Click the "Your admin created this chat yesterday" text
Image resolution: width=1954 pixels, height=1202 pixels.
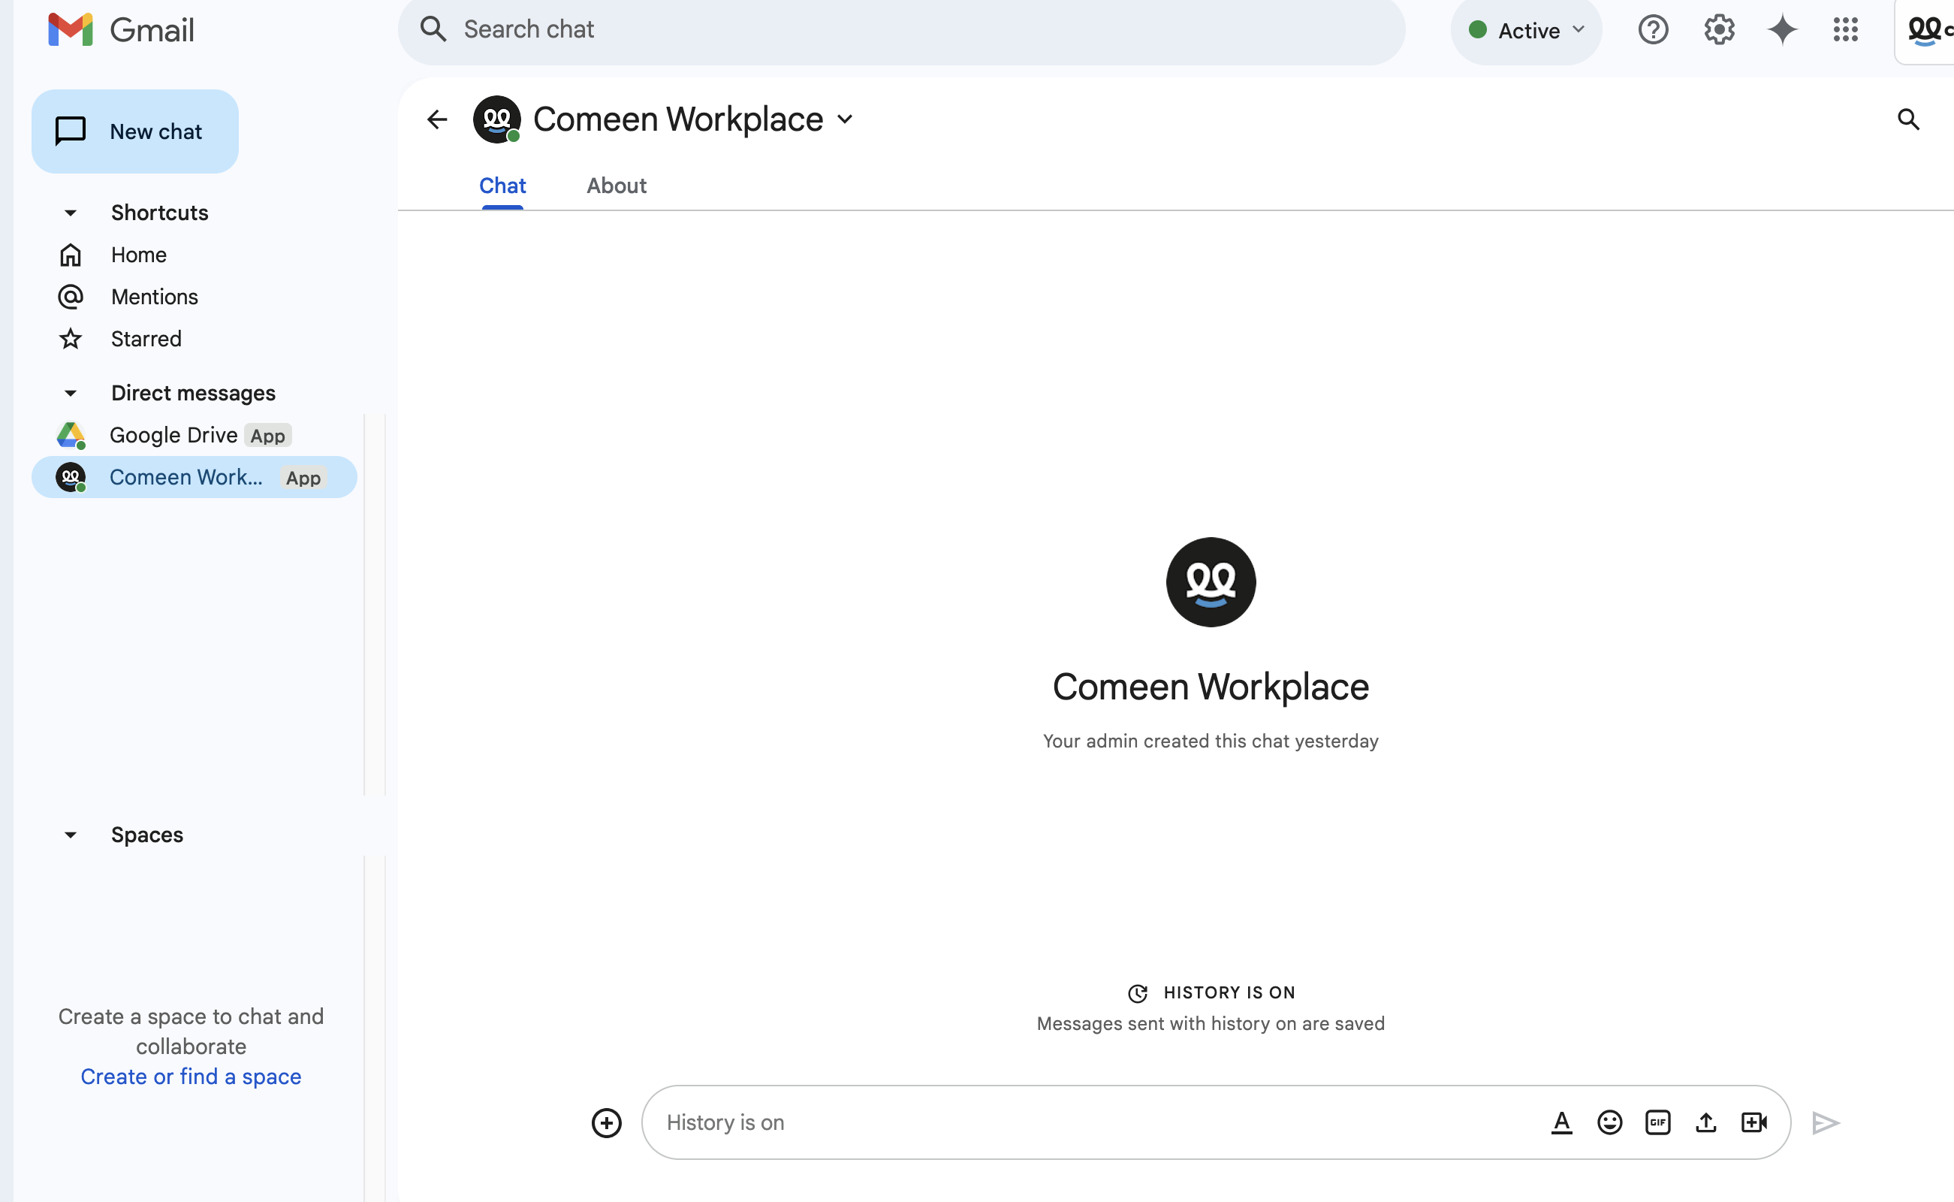1211,741
